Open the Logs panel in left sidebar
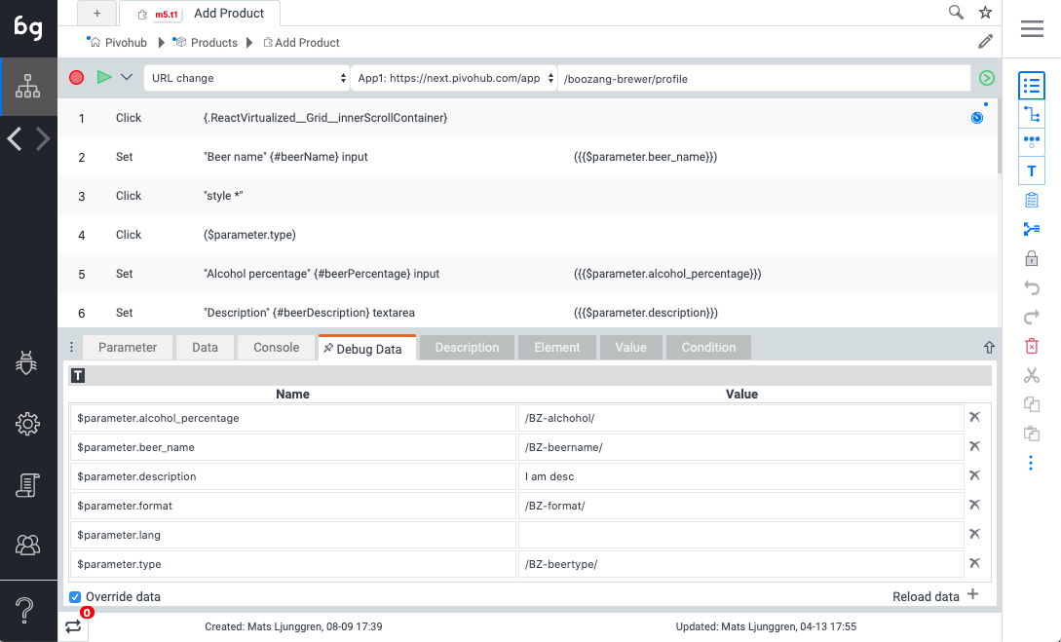The image size is (1061, 642). tap(28, 485)
